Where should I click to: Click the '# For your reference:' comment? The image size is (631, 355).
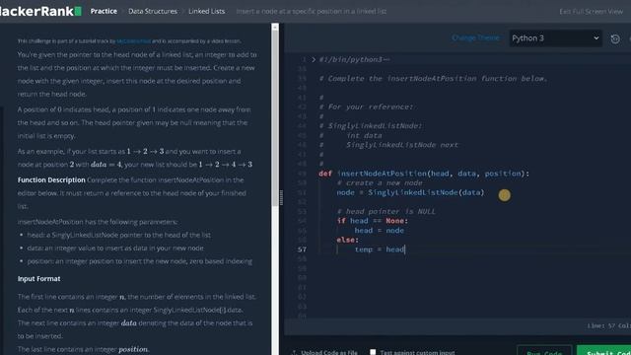point(366,106)
